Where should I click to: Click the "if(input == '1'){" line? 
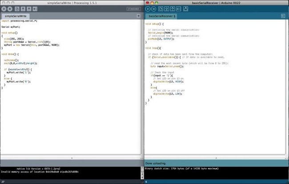pos(162,76)
